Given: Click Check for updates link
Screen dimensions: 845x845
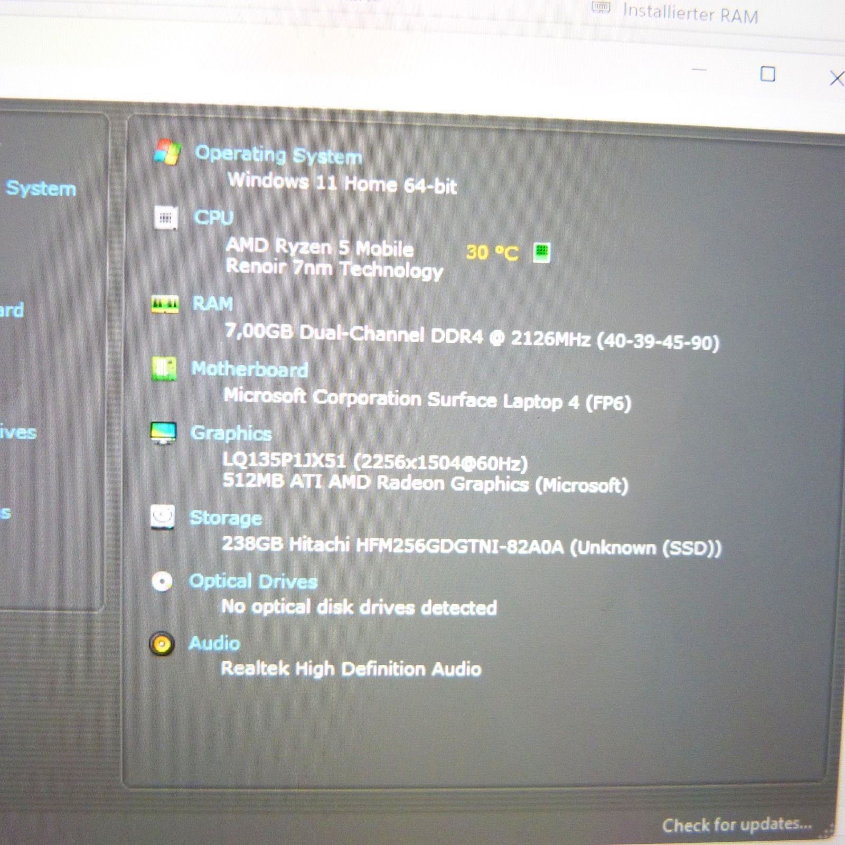Looking at the screenshot, I should pos(737,824).
